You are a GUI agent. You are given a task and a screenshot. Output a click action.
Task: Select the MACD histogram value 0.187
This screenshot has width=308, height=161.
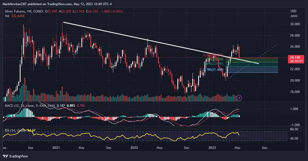[61, 106]
